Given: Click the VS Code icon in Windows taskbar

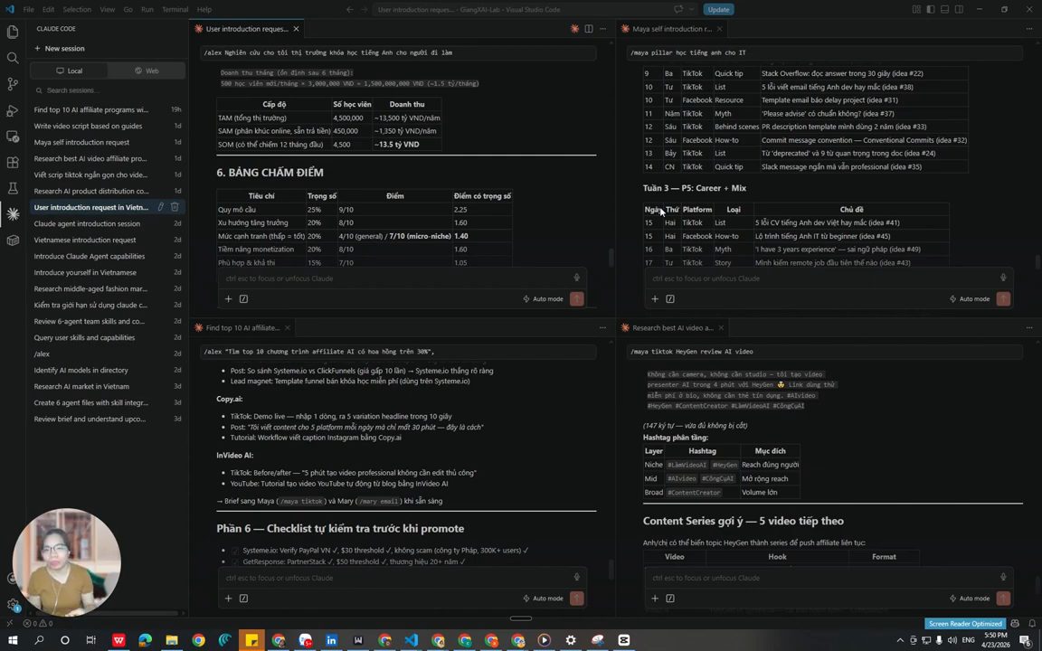Looking at the screenshot, I should [x=412, y=640].
